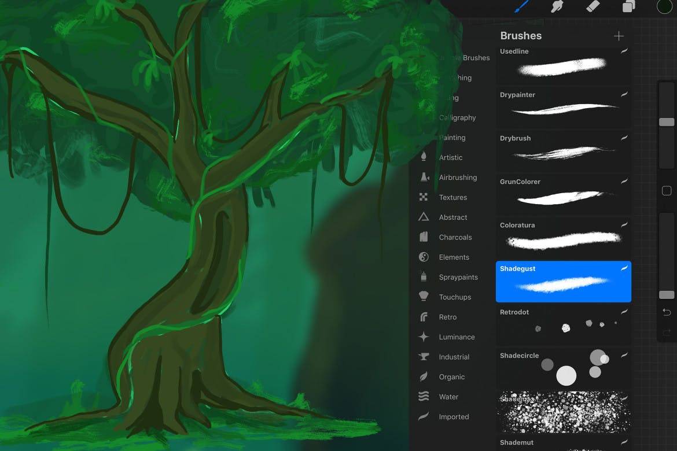Toggle the square modifier button in sidebar

click(667, 191)
